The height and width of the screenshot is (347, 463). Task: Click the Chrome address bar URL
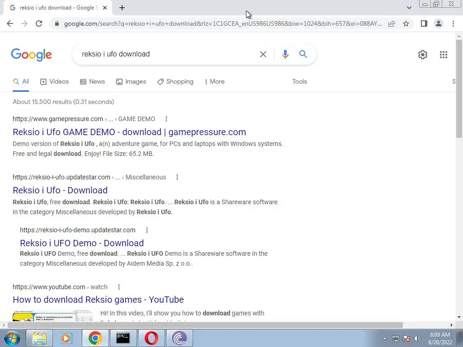point(223,23)
